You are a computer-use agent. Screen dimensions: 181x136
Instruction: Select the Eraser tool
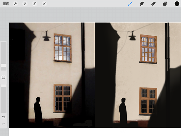coord(154,4)
